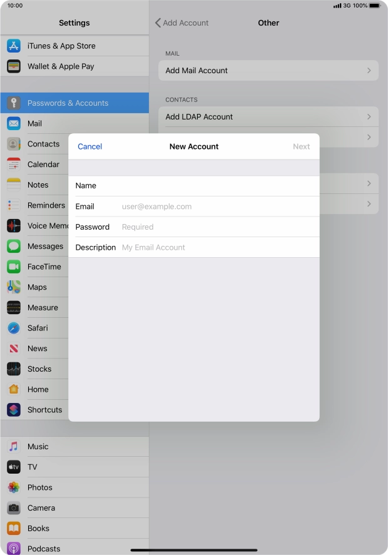Cancel the New Account dialog
The height and width of the screenshot is (555, 388).
tap(89, 146)
